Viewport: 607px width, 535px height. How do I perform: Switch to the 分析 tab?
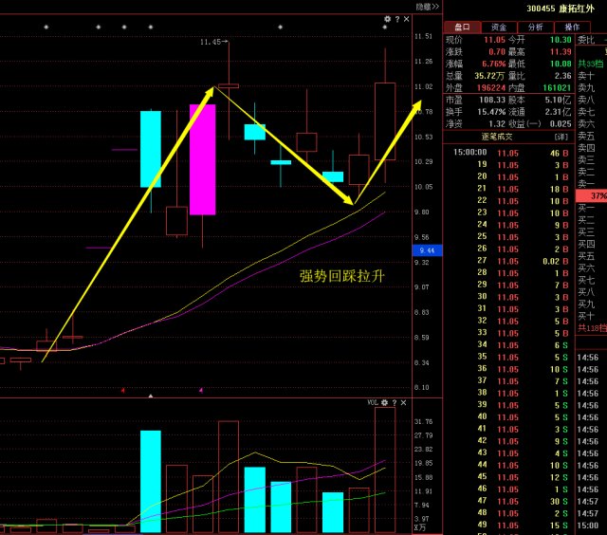click(x=535, y=27)
